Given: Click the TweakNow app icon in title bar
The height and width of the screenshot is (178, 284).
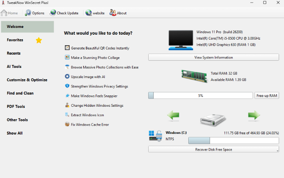Looking at the screenshot, I should (x=3, y=3).
